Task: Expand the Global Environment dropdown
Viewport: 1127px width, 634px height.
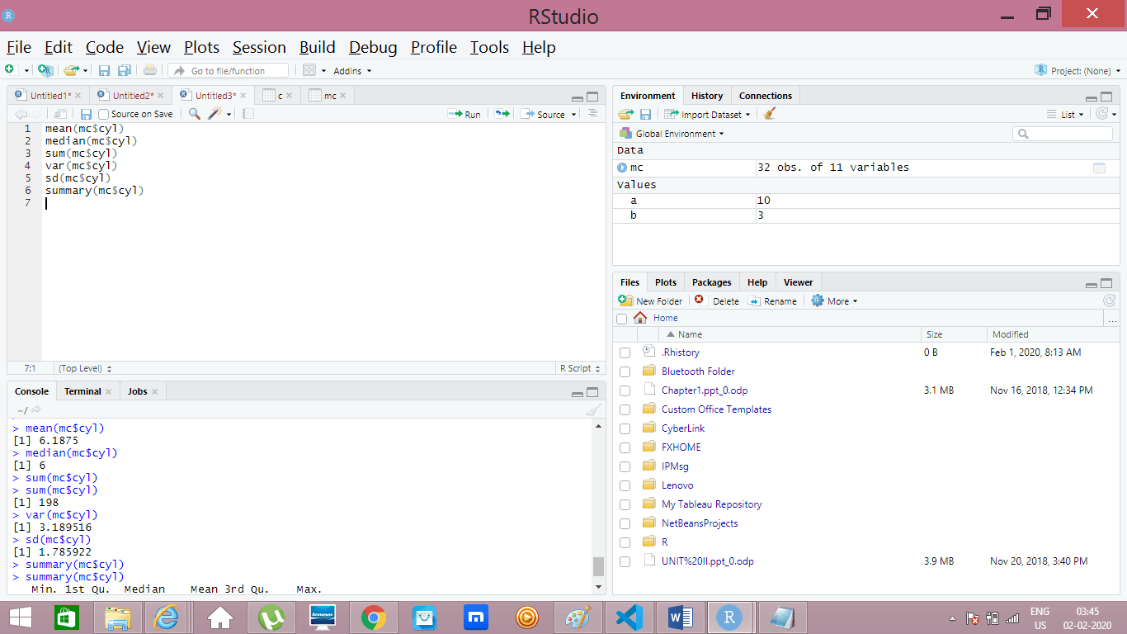Action: 678,134
